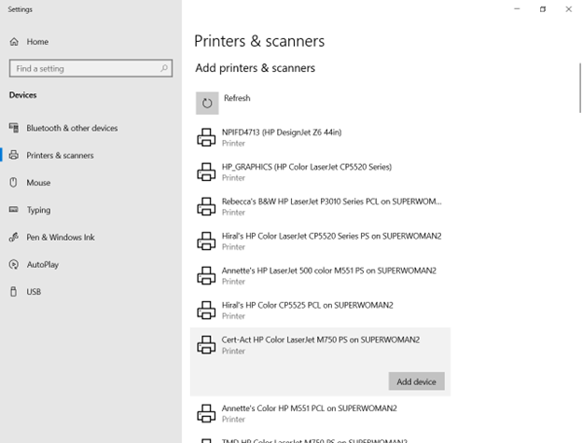Click the Add device button
The image size is (582, 443).
[x=417, y=381]
